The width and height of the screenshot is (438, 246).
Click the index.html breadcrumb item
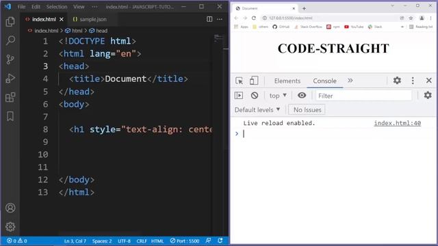point(43,31)
